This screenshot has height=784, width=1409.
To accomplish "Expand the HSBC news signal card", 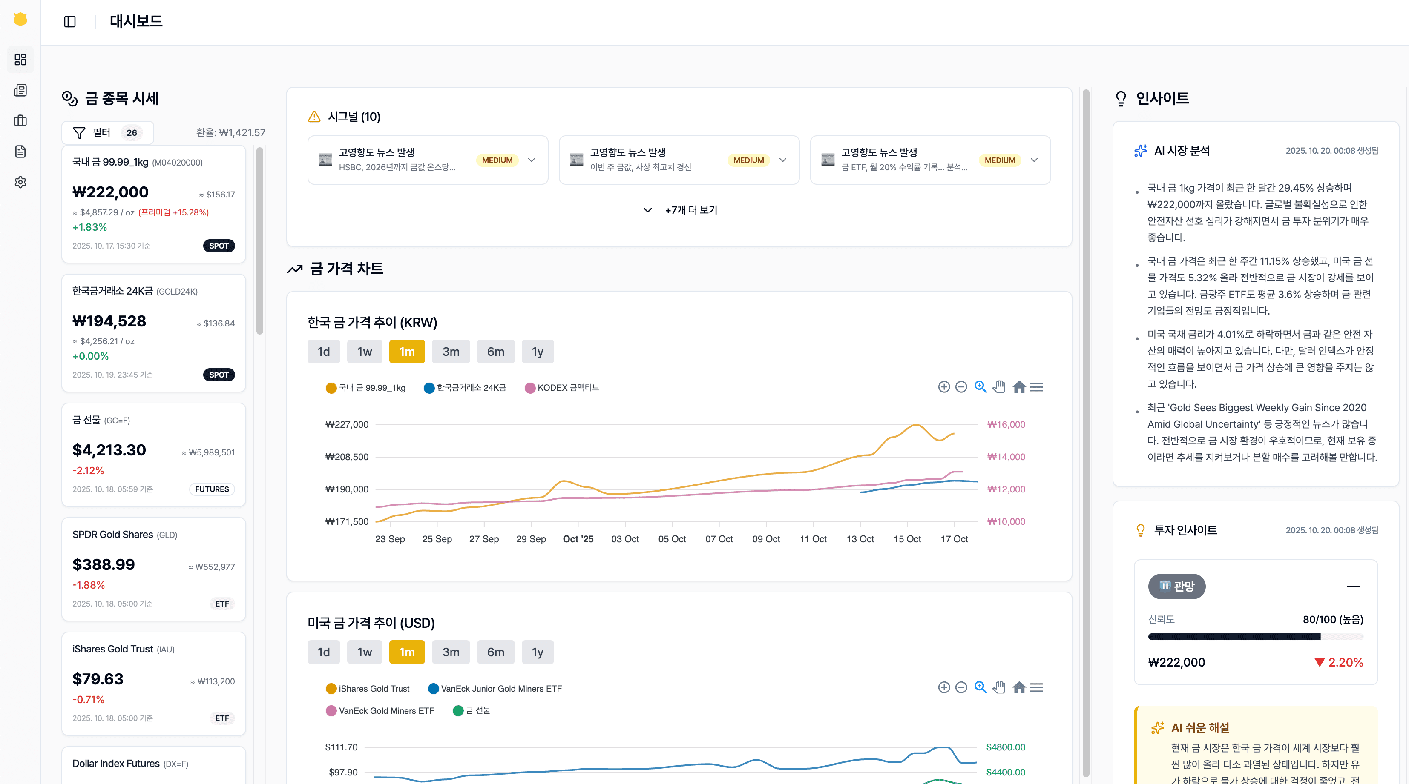I will (531, 160).
